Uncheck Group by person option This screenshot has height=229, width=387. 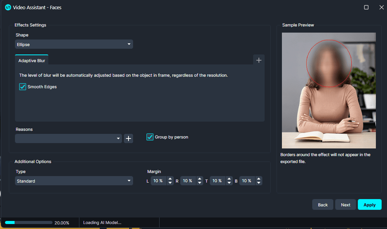pyautogui.click(x=150, y=137)
